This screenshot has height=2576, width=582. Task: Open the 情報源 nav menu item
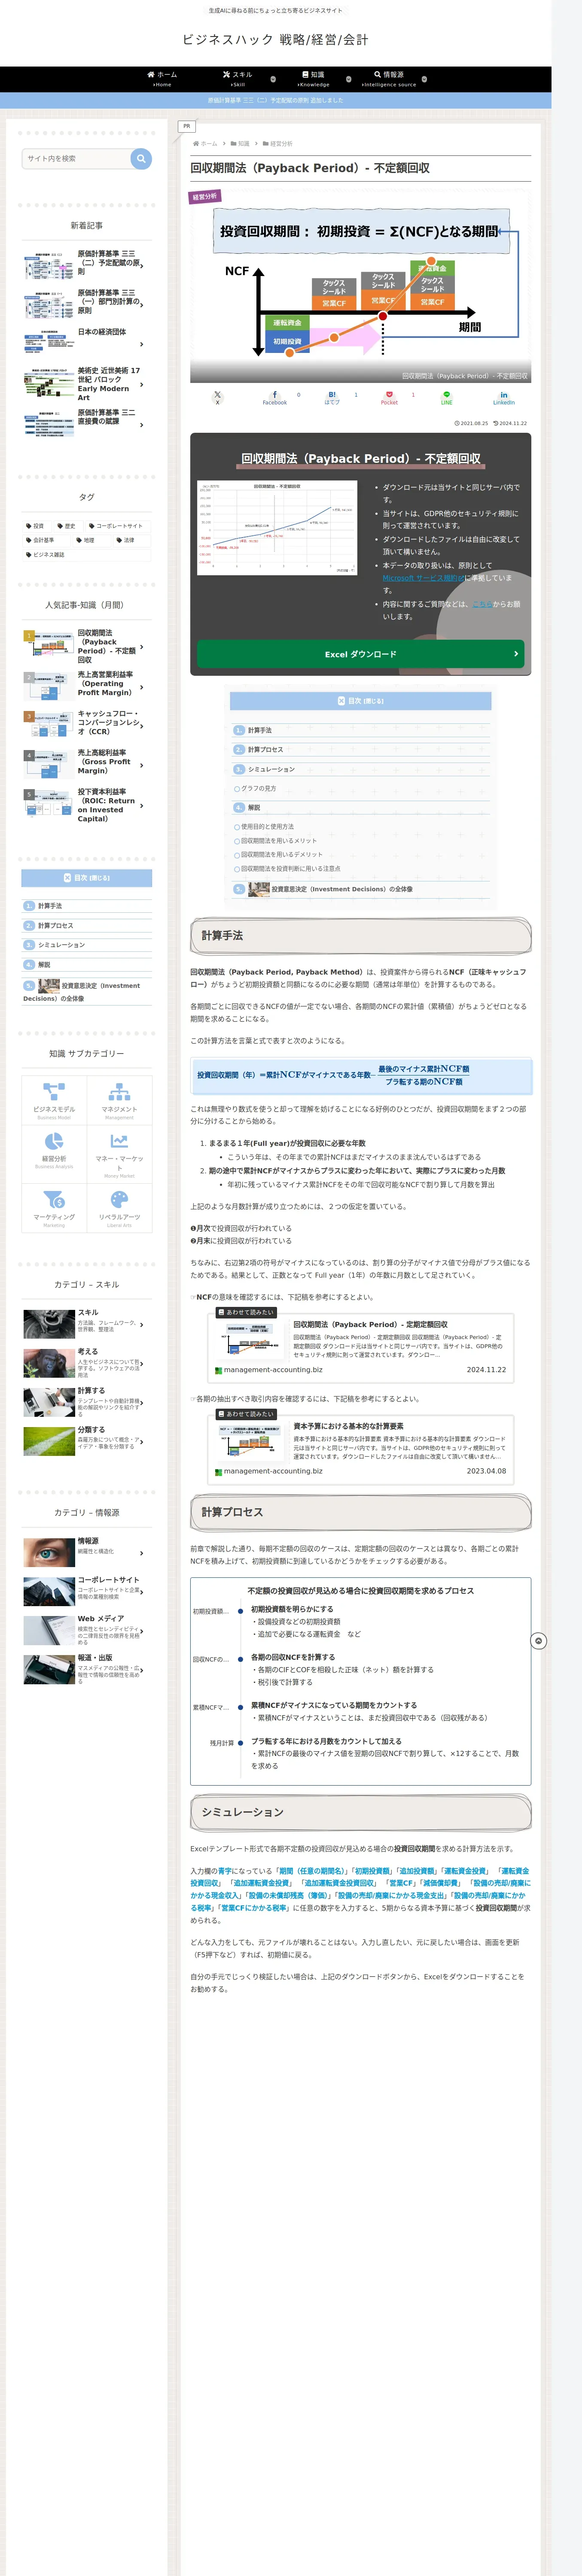[389, 79]
